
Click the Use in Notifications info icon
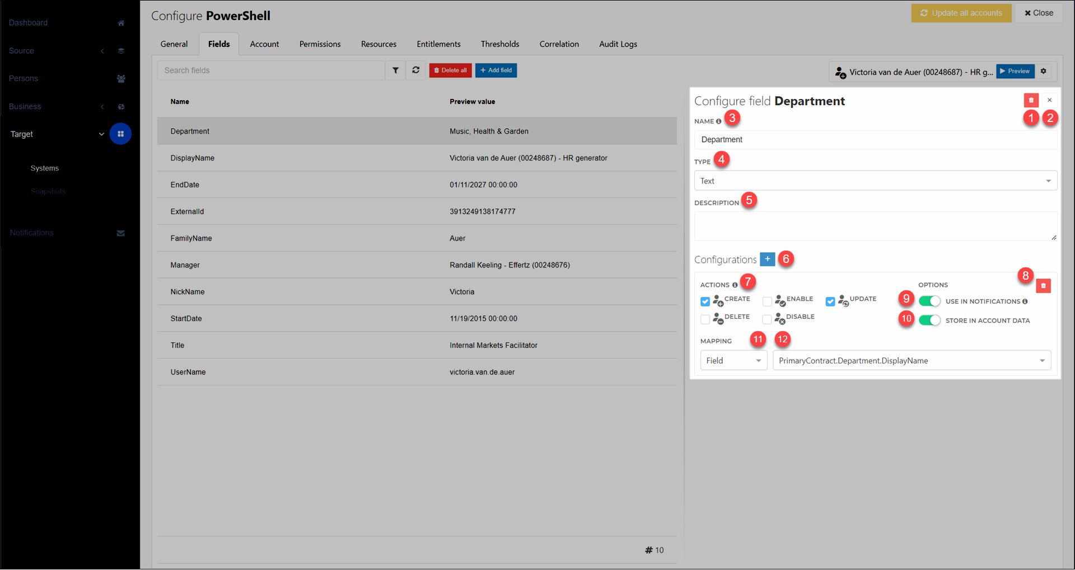(1025, 302)
